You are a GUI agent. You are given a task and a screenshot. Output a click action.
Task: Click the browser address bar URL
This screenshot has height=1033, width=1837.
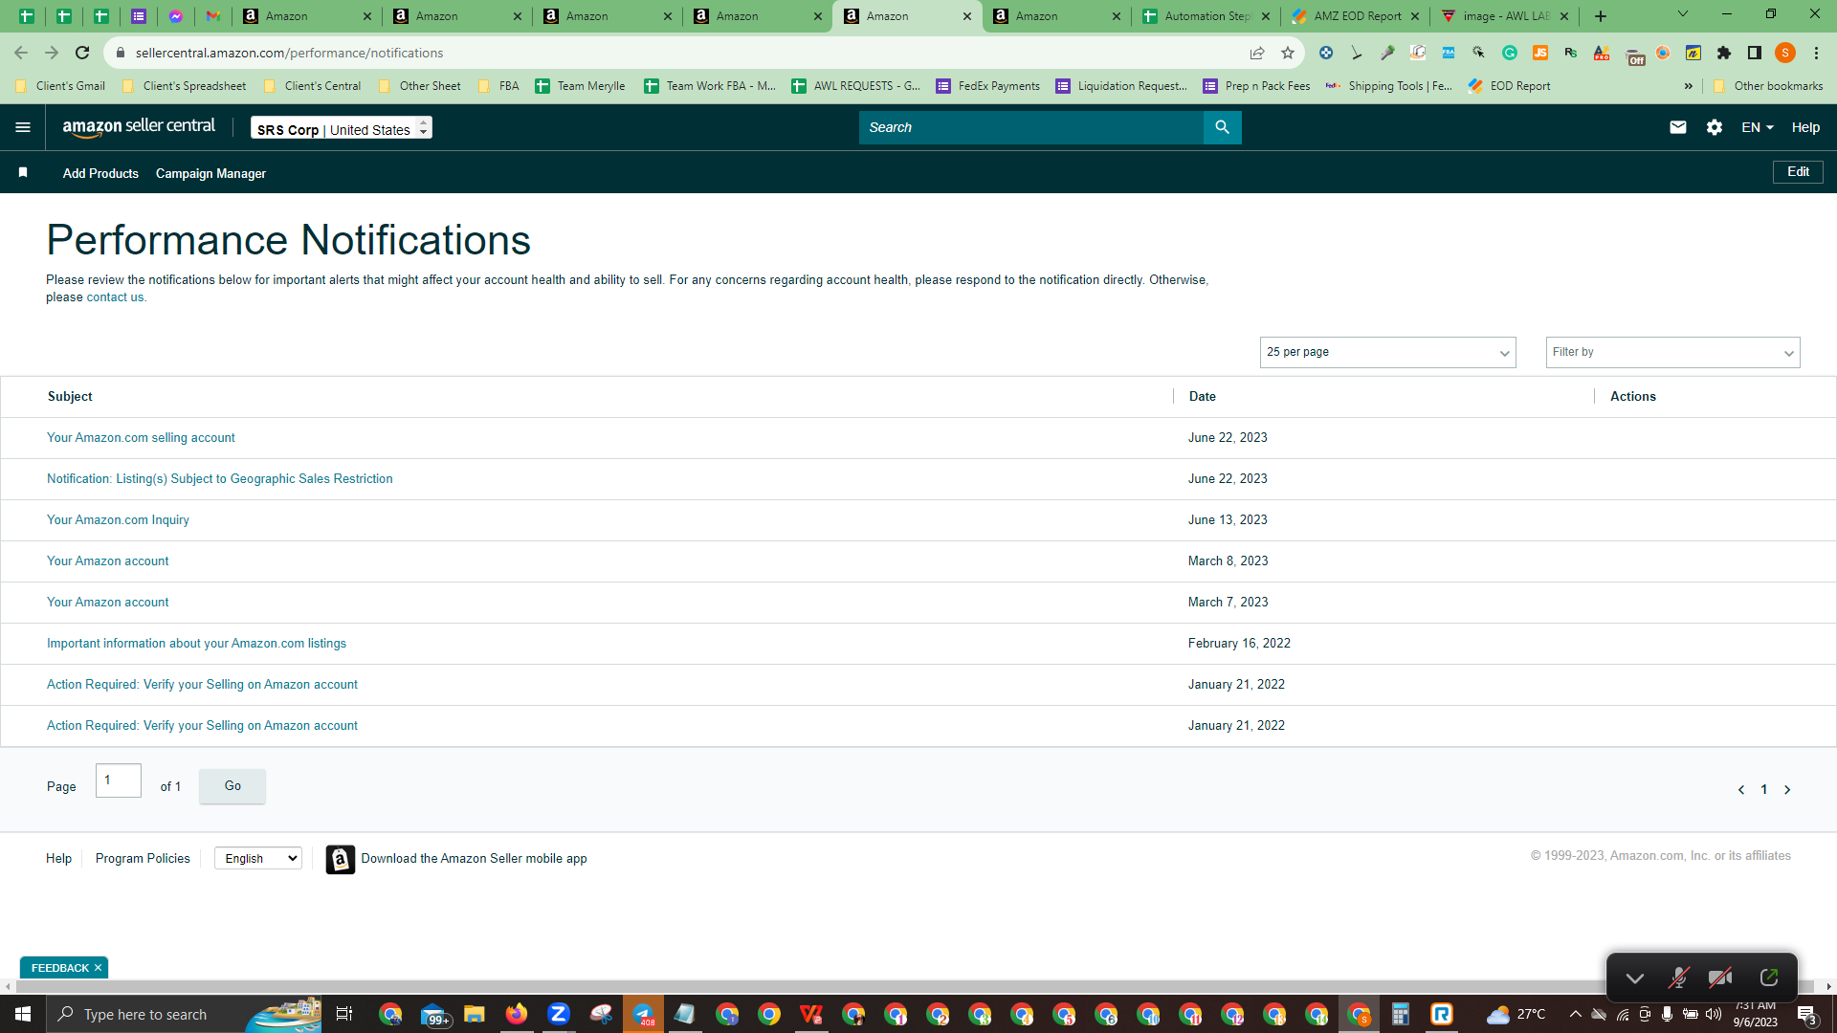tap(289, 53)
